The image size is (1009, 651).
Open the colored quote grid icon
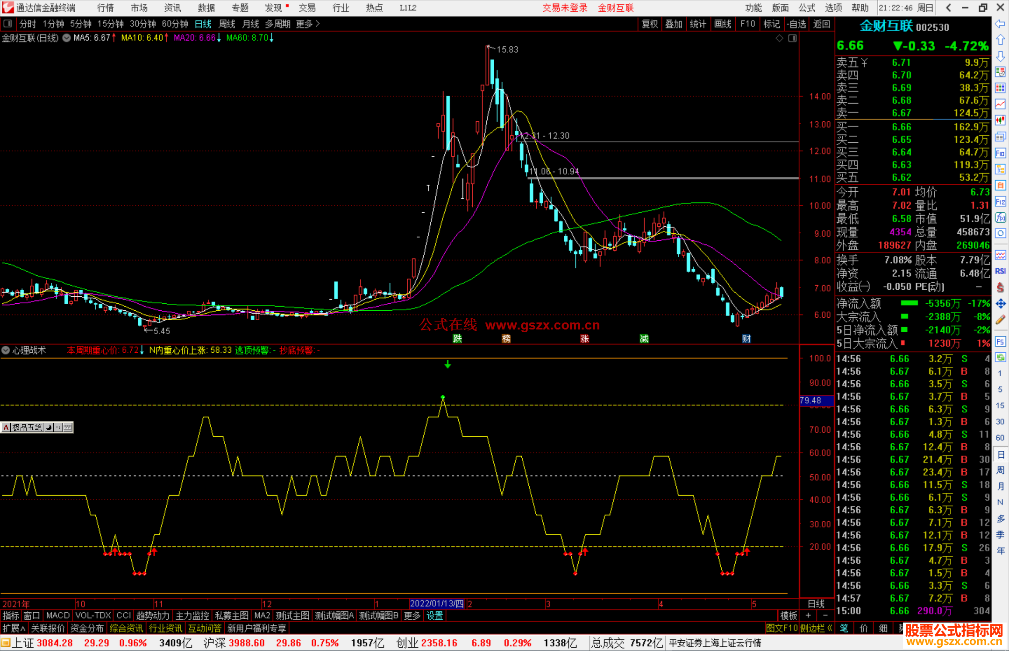pos(1000,88)
